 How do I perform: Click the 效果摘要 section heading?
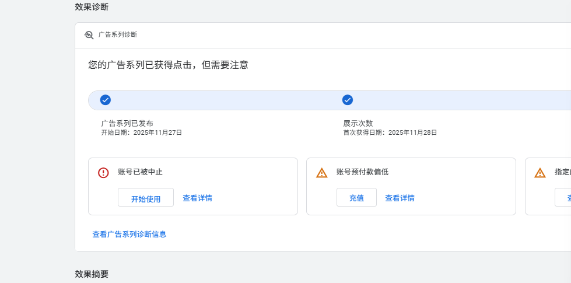click(x=92, y=274)
